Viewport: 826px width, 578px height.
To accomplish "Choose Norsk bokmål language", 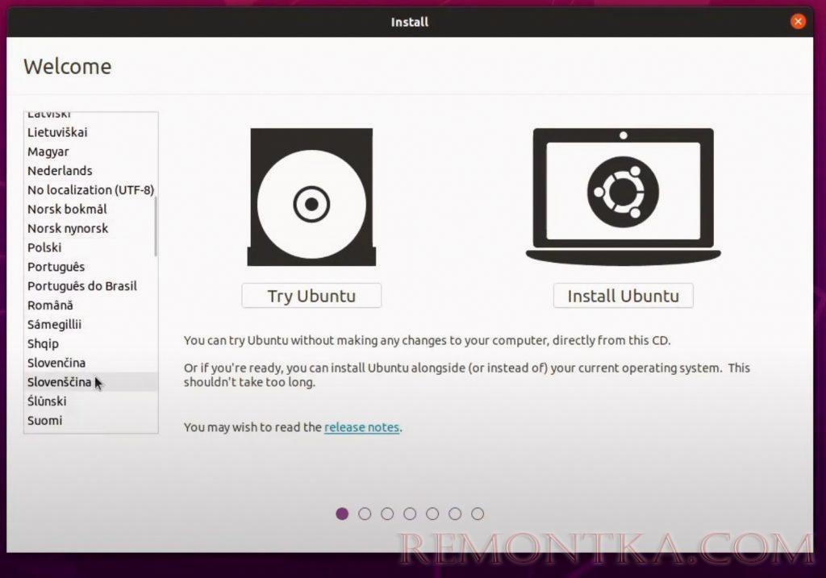I will [90, 209].
